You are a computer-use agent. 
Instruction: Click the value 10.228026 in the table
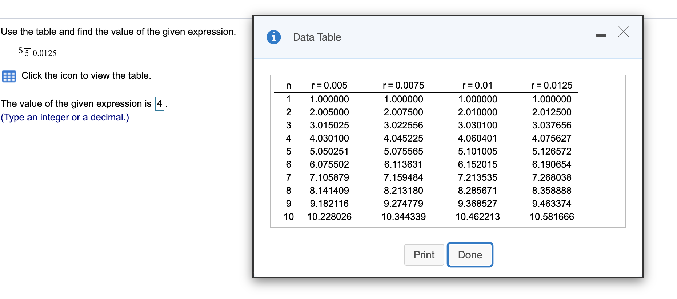coord(329,217)
